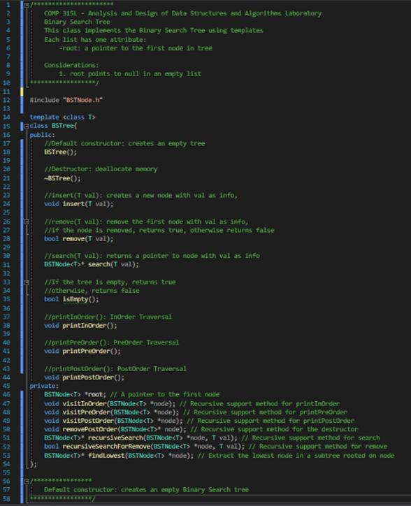Click the 'findLowest' method name

pyautogui.click(x=106, y=456)
